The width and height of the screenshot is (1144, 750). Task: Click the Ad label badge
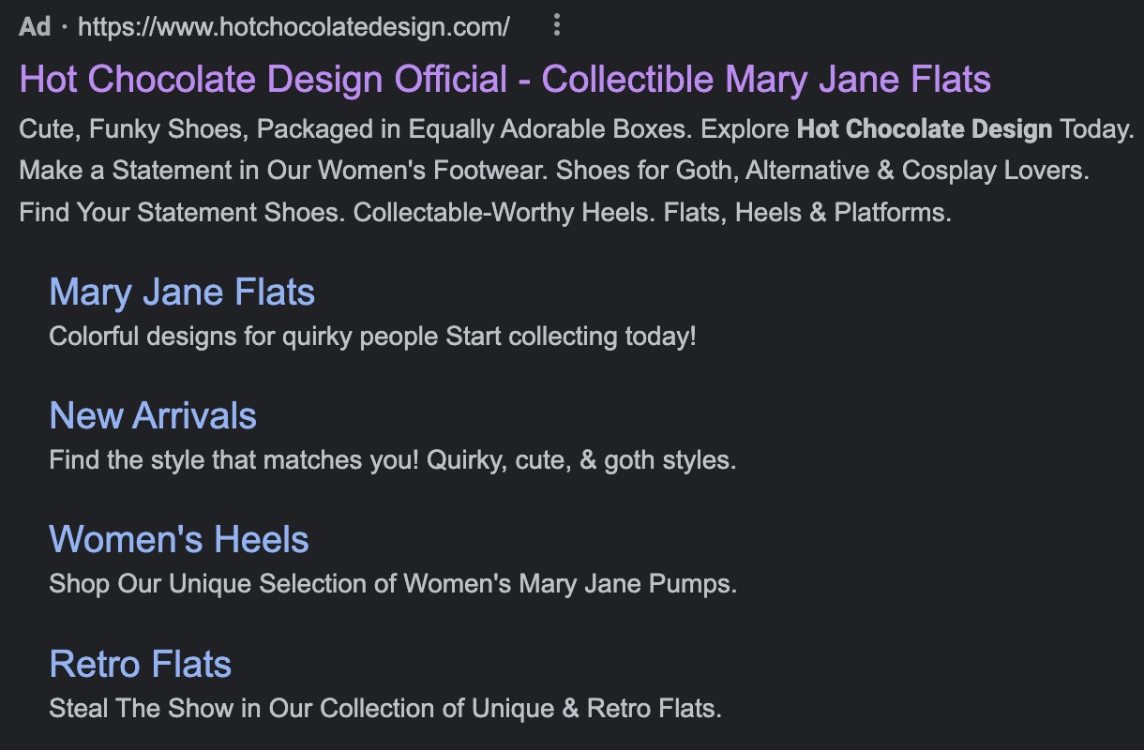pos(35,26)
